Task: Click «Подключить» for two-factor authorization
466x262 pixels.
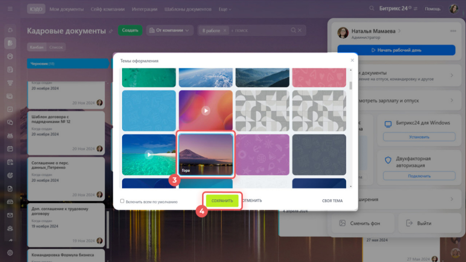Action: [419, 176]
